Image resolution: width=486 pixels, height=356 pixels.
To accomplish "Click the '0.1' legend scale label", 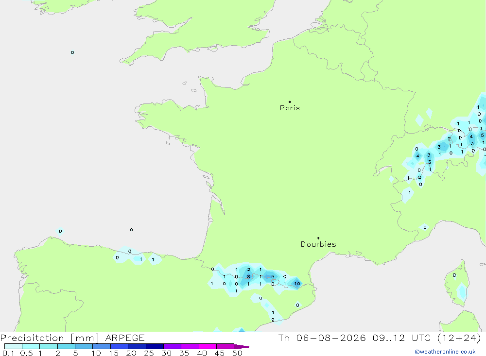I will click(x=8, y=353).
